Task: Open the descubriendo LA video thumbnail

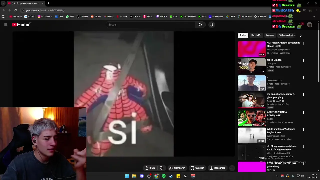Action: point(252,83)
